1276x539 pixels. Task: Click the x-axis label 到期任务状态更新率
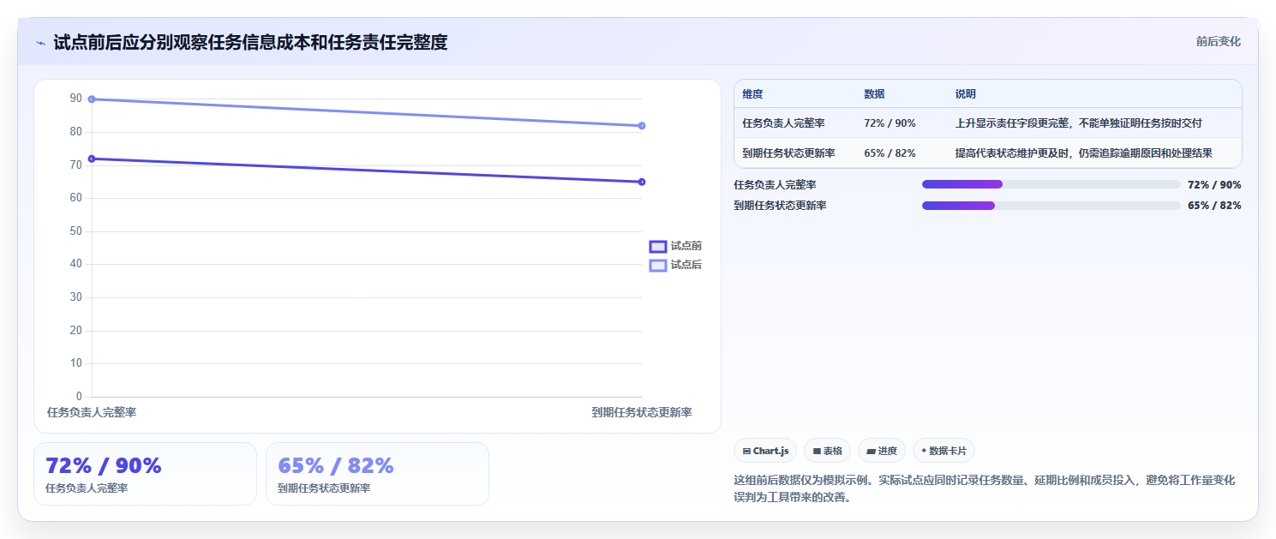tap(642, 412)
